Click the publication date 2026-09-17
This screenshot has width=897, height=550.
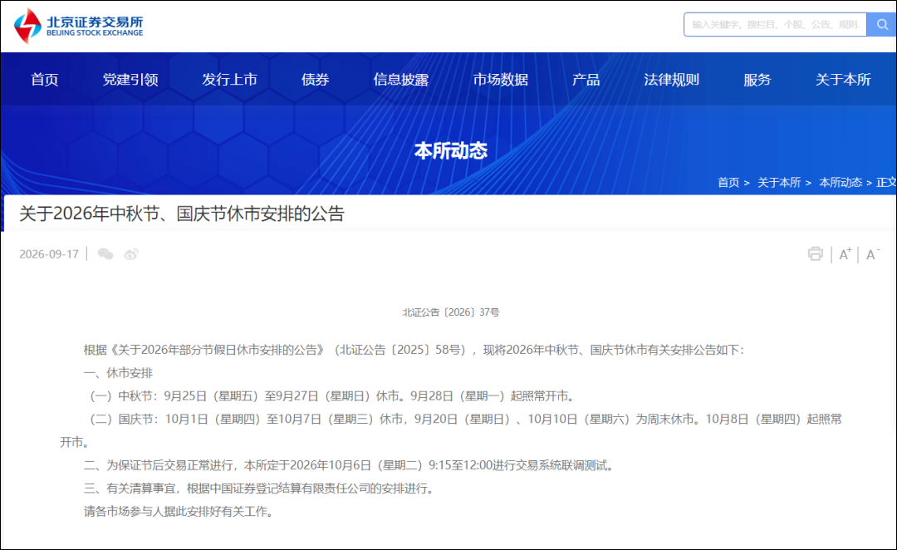(x=49, y=254)
